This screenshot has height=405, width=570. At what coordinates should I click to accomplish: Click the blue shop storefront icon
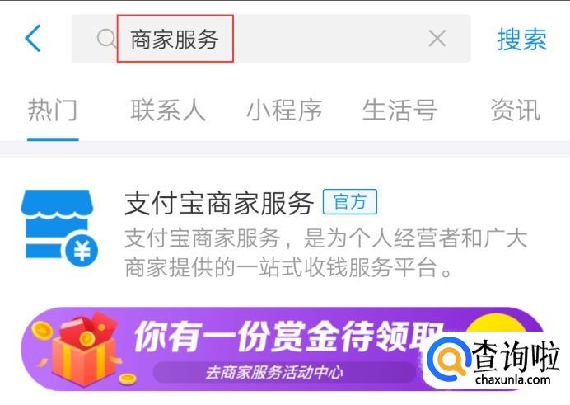(58, 228)
